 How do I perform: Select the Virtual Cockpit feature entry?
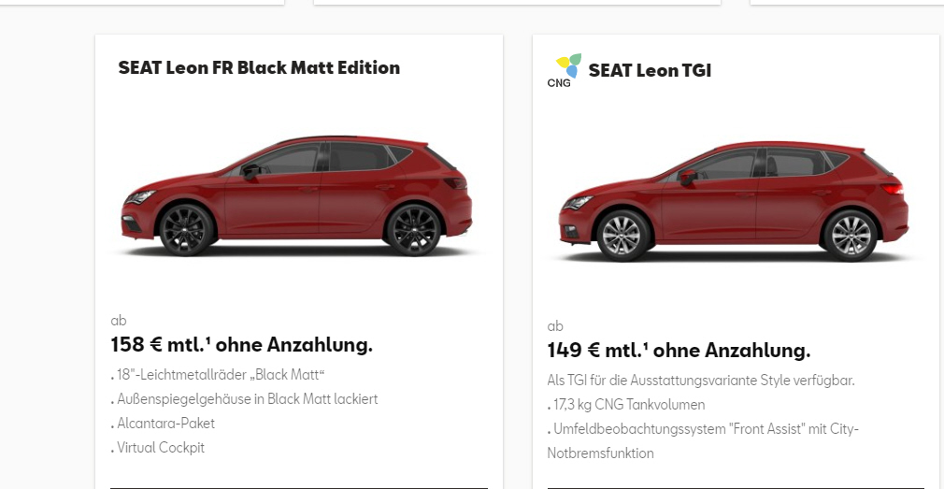158,448
